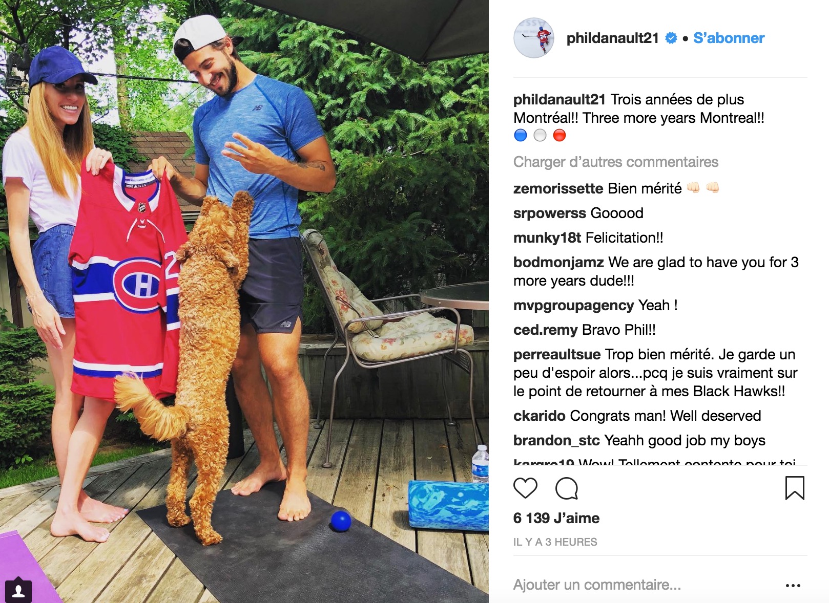Click the verified badge next to phildanault21
This screenshot has width=829, height=603.
pyautogui.click(x=671, y=38)
